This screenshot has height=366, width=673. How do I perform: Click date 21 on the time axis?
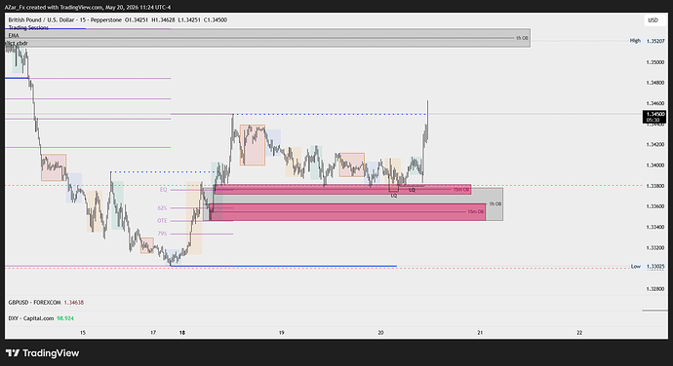[x=480, y=333]
